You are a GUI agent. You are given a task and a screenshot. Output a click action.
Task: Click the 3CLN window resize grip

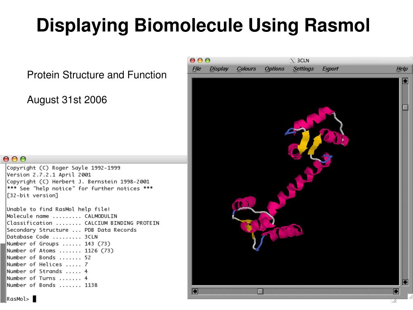[x=410, y=297]
